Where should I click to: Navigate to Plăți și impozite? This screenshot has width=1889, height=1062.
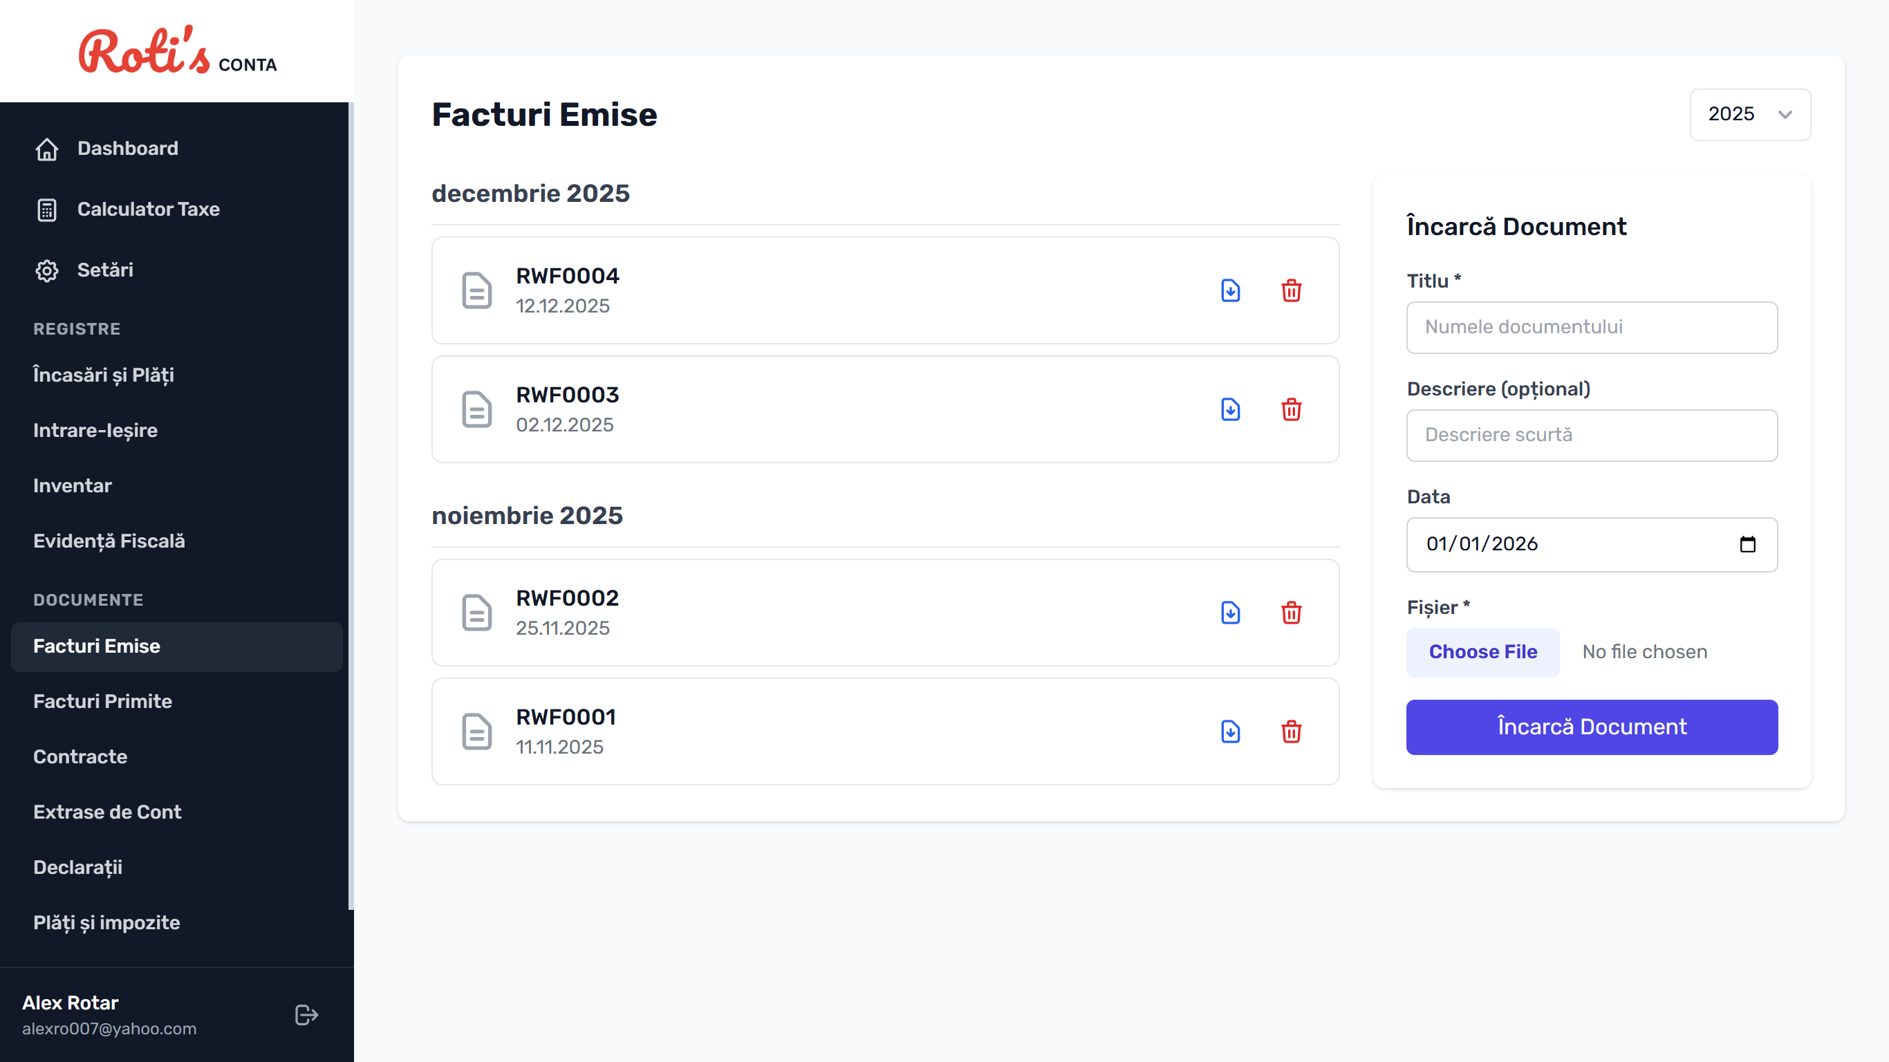106,922
